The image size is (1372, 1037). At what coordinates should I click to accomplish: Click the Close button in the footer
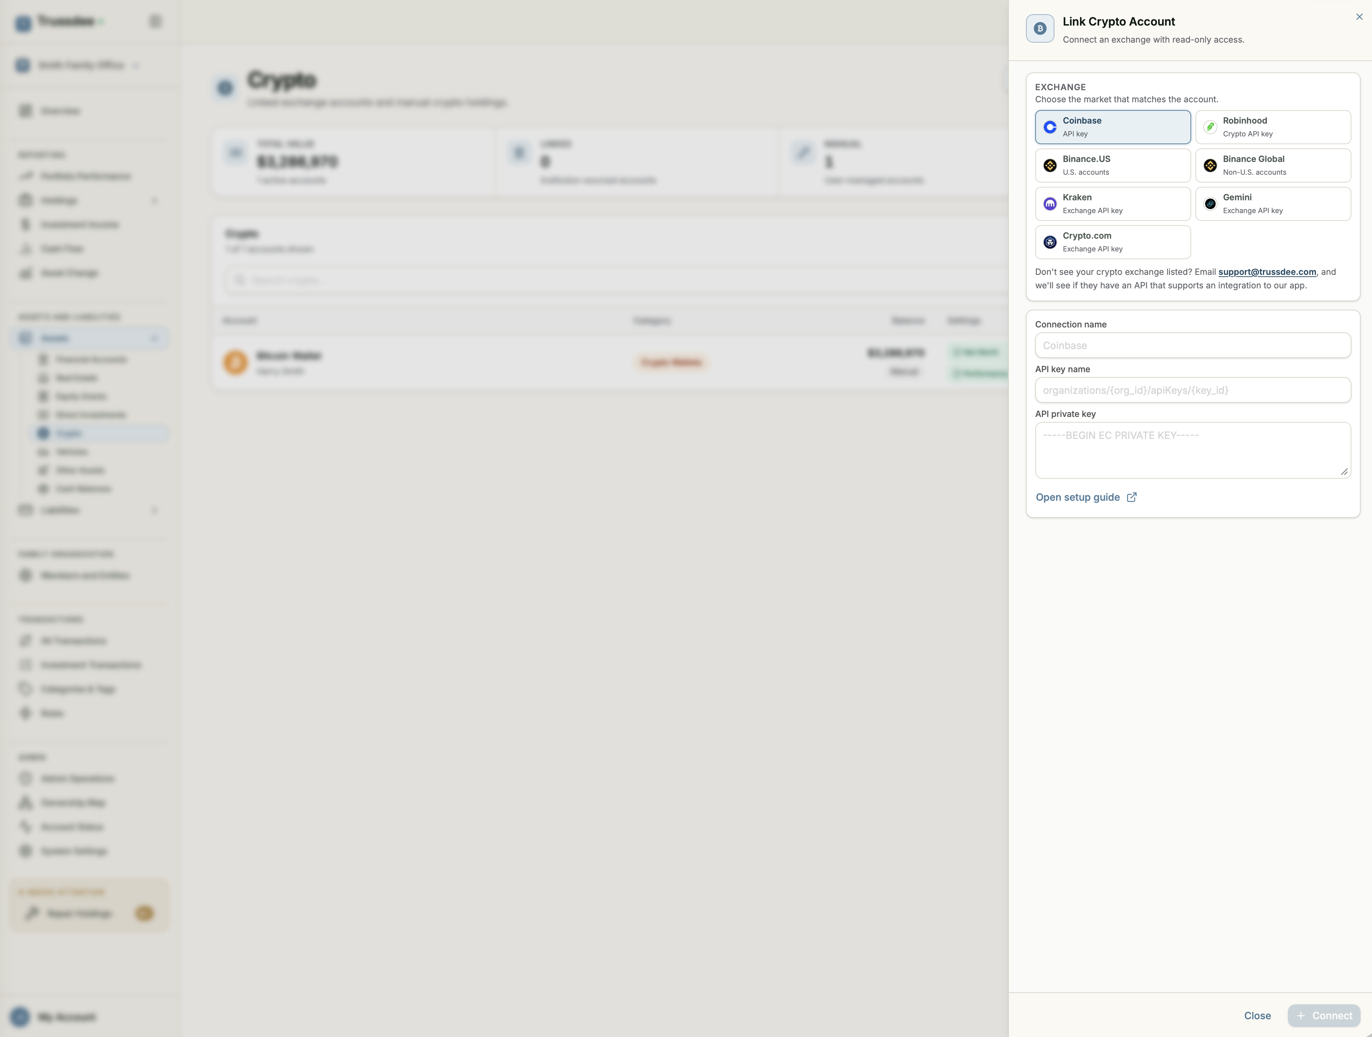[1257, 1016]
